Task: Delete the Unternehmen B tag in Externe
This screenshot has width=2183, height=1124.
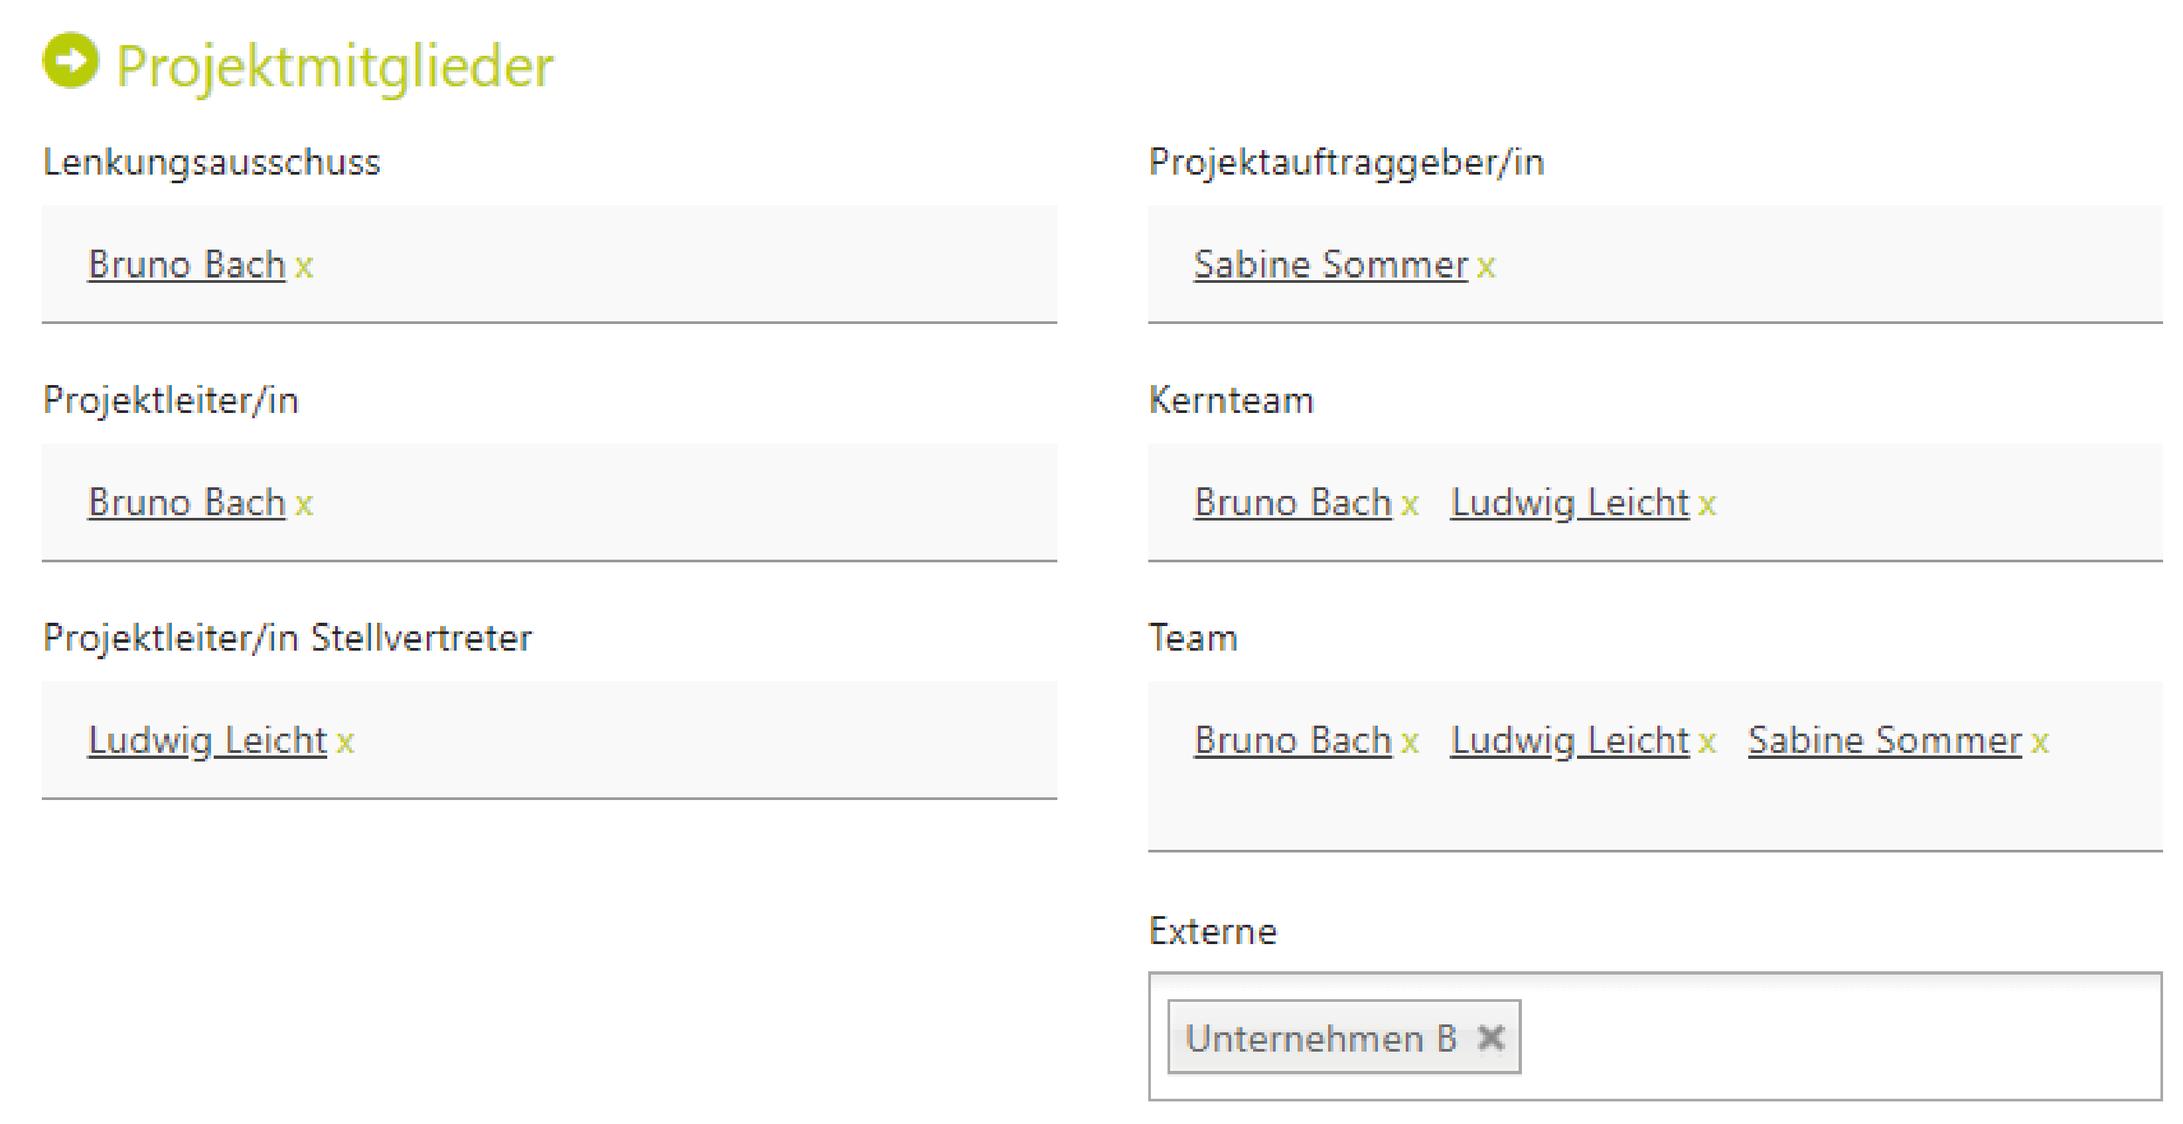Action: 1491,1038
